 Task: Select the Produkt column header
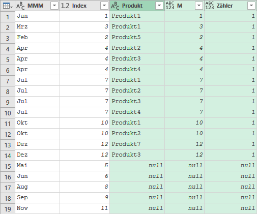pyautogui.click(x=137, y=6)
